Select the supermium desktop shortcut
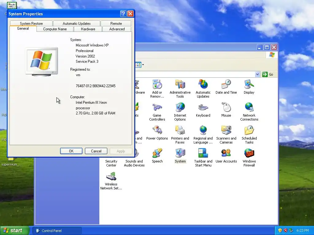 tap(12, 162)
